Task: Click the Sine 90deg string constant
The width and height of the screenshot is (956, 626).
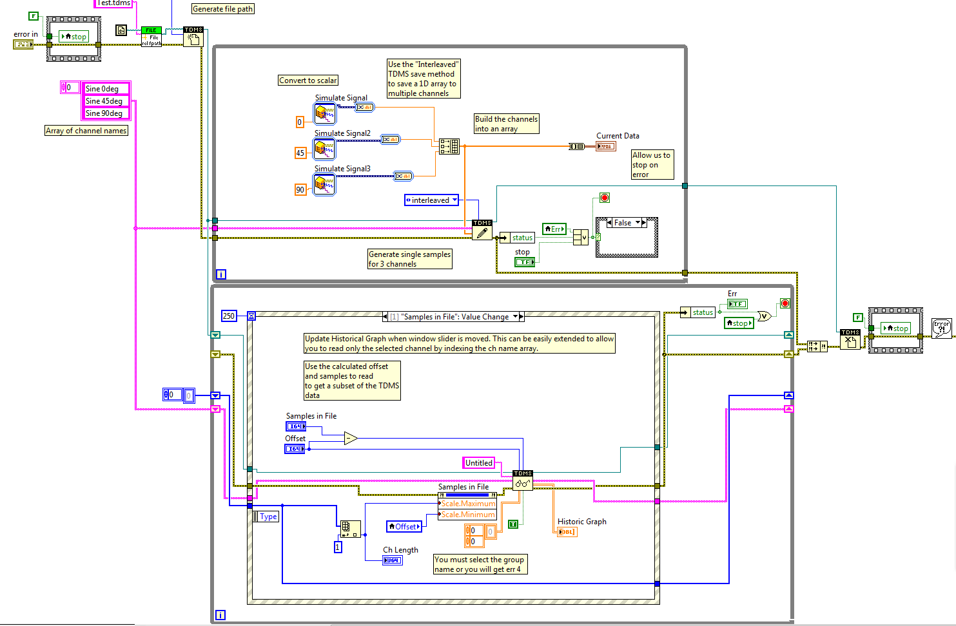Action: coord(106,113)
